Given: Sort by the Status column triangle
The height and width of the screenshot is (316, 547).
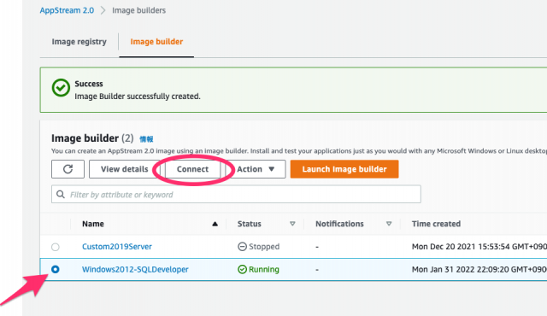Looking at the screenshot, I should pos(292,224).
